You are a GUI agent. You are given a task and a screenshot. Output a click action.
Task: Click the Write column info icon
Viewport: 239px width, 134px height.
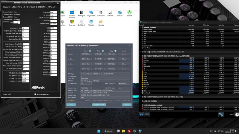coord(103,51)
